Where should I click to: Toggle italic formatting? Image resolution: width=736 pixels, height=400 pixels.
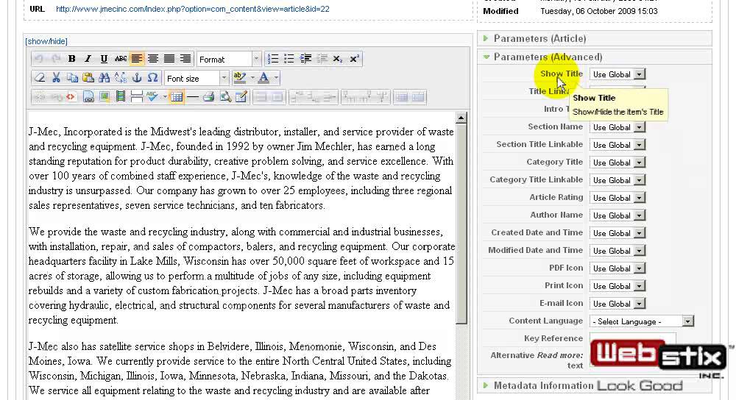pyautogui.click(x=88, y=59)
